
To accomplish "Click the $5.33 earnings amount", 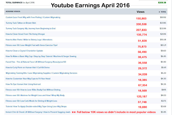I will coord(163,73).
